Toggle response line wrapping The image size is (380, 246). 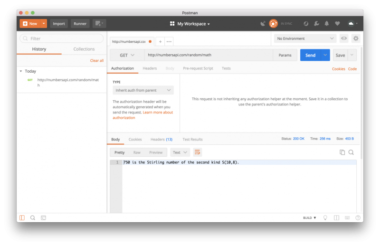click(197, 152)
